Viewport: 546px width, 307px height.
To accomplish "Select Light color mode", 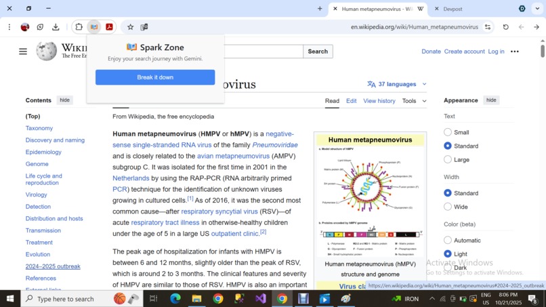I will (448, 253).
